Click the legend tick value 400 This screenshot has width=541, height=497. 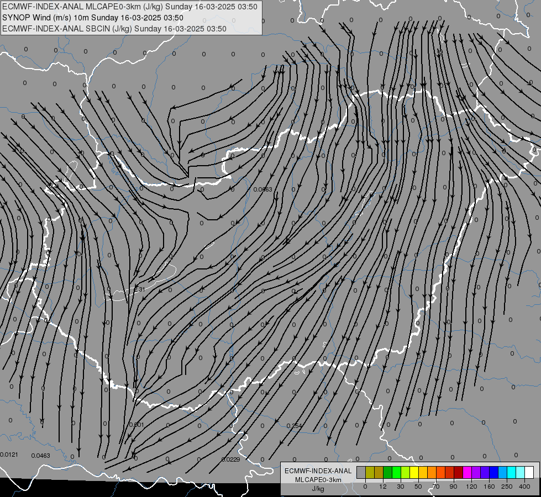pos(524,487)
